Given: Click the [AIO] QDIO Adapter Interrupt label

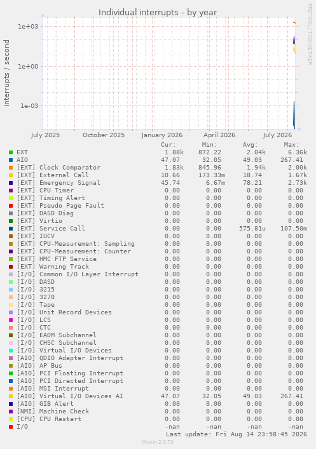Looking at the screenshot, I should [x=70, y=358].
